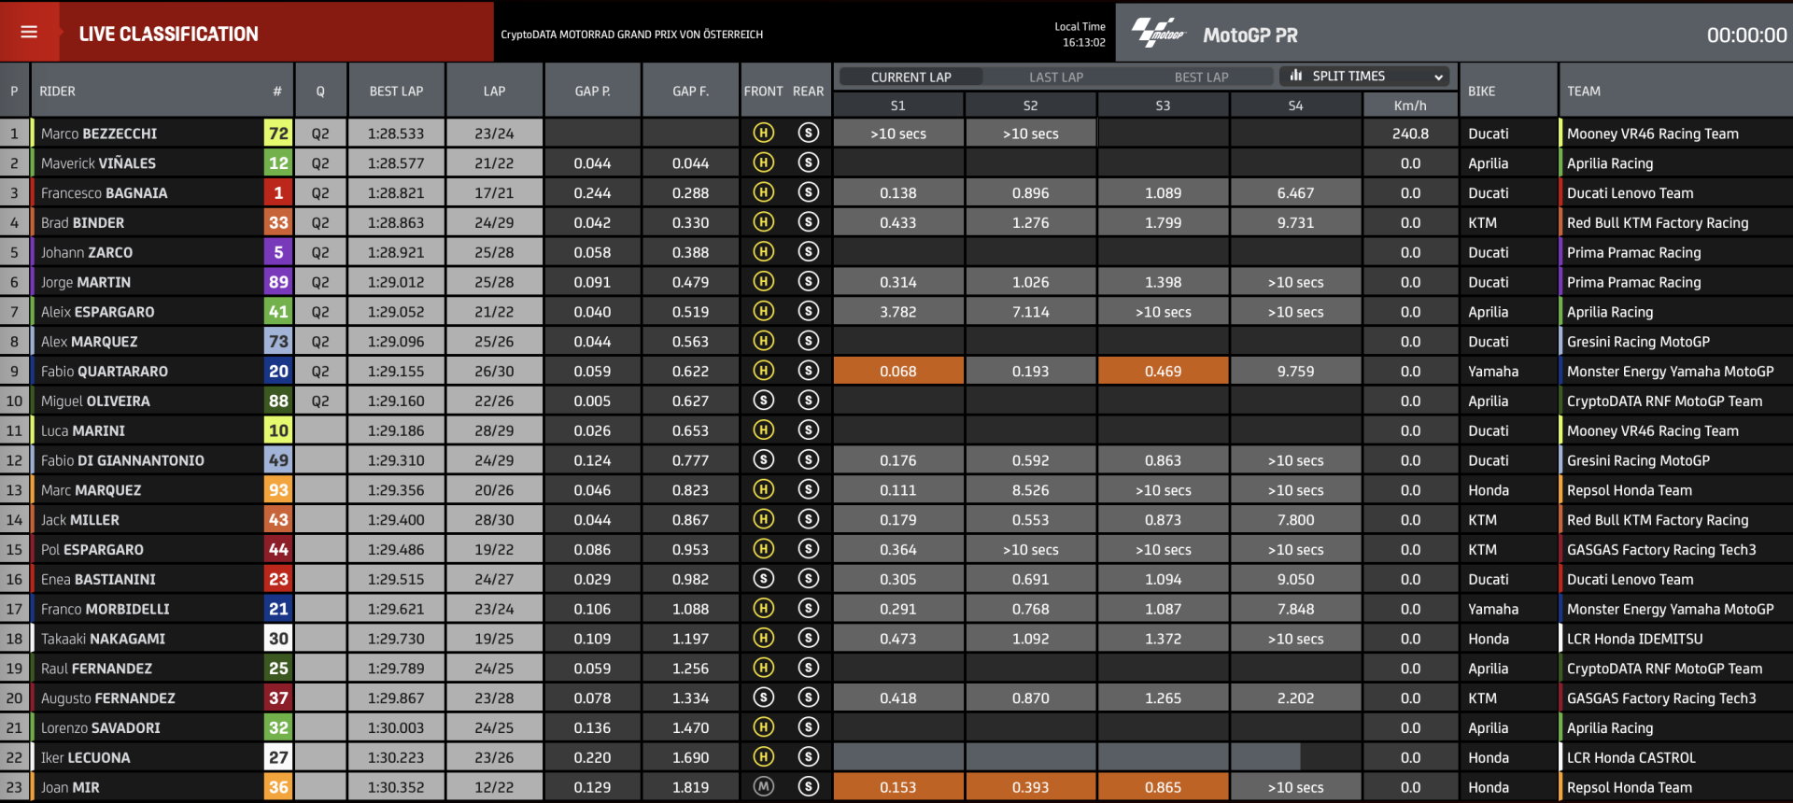1793x803 pixels.
Task: Click Quartararo's front tyre H icon
Action: click(763, 371)
